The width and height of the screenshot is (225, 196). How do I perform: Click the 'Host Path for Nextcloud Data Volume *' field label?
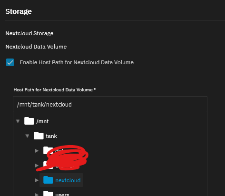[55, 90]
